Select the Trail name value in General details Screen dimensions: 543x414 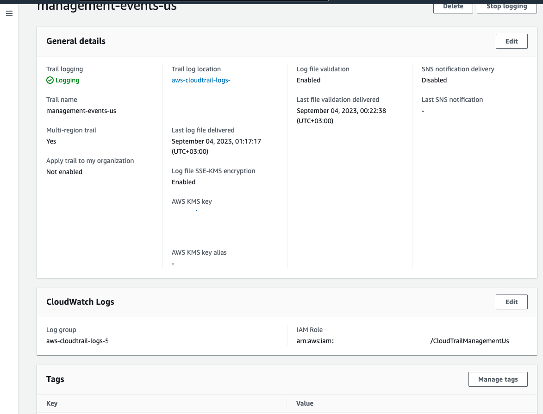click(x=81, y=111)
